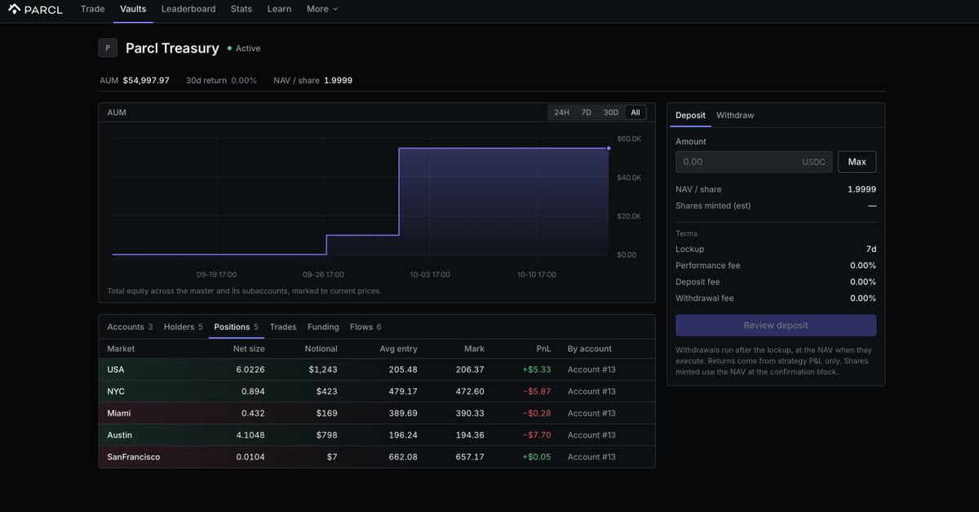
Task: Open the Trades tab
Action: tap(283, 327)
